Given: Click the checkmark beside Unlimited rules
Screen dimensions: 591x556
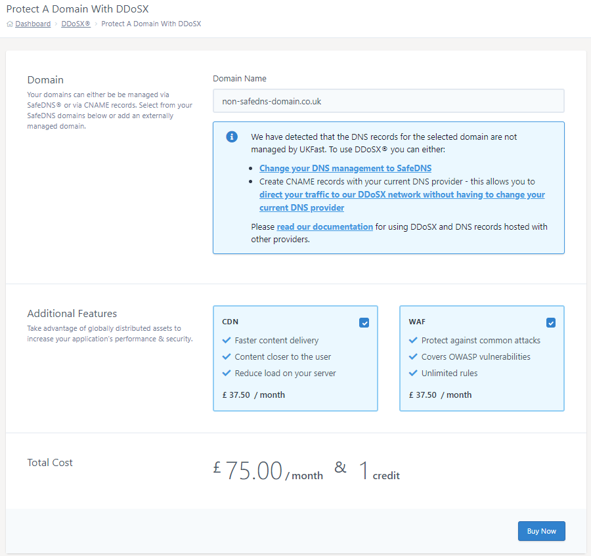Looking at the screenshot, I should (x=413, y=374).
